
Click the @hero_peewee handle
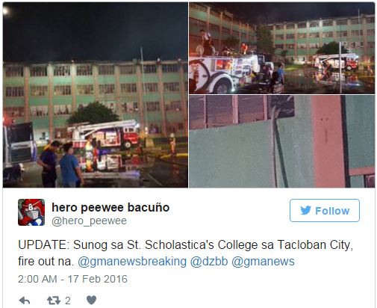(x=89, y=221)
